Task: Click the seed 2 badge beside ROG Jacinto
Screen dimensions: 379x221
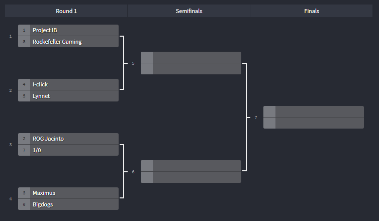Action: tap(24, 139)
